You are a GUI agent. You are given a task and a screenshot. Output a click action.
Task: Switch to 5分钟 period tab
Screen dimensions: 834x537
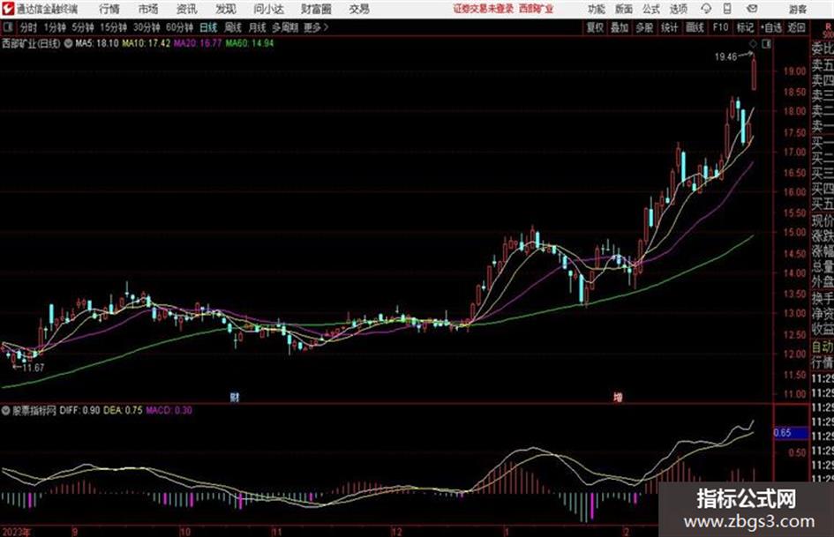click(83, 27)
